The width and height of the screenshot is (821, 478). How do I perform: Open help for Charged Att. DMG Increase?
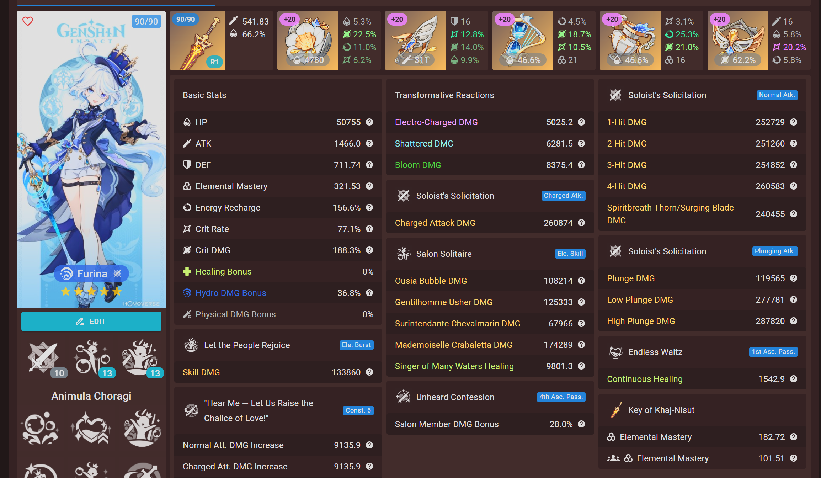369,466
